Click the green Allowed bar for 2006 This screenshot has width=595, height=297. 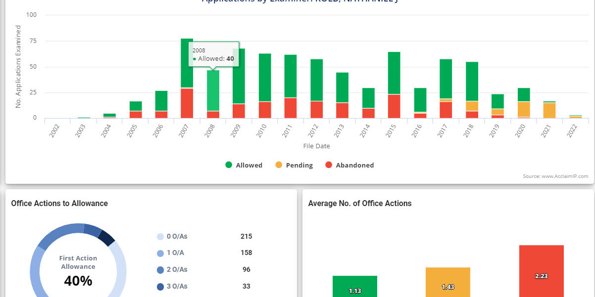click(x=161, y=101)
